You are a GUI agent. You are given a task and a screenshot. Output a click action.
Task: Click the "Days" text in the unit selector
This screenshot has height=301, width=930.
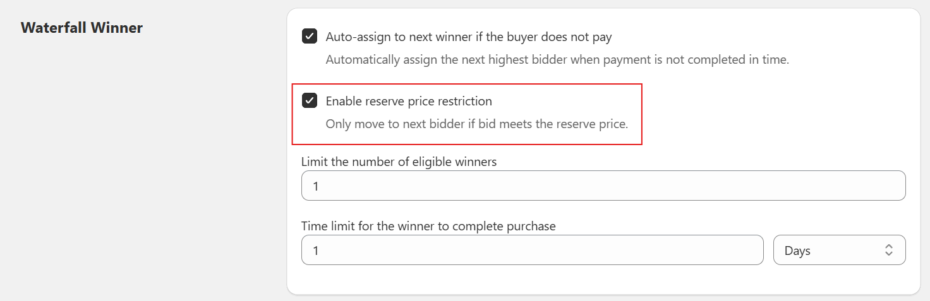797,251
